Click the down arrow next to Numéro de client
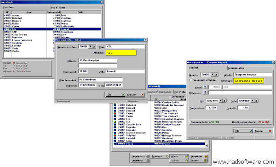This screenshot has width=276, height=167. 90,46
